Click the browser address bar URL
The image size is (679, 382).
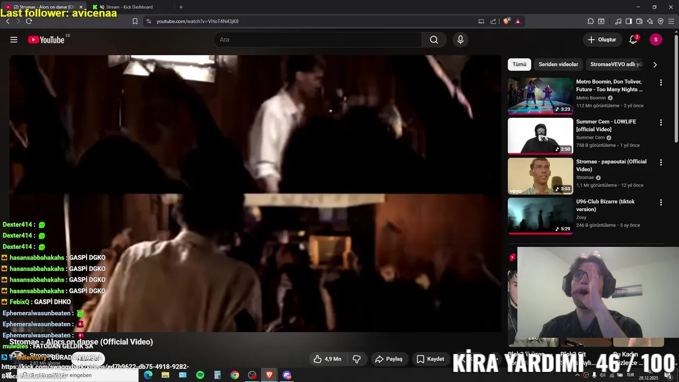tap(197, 21)
